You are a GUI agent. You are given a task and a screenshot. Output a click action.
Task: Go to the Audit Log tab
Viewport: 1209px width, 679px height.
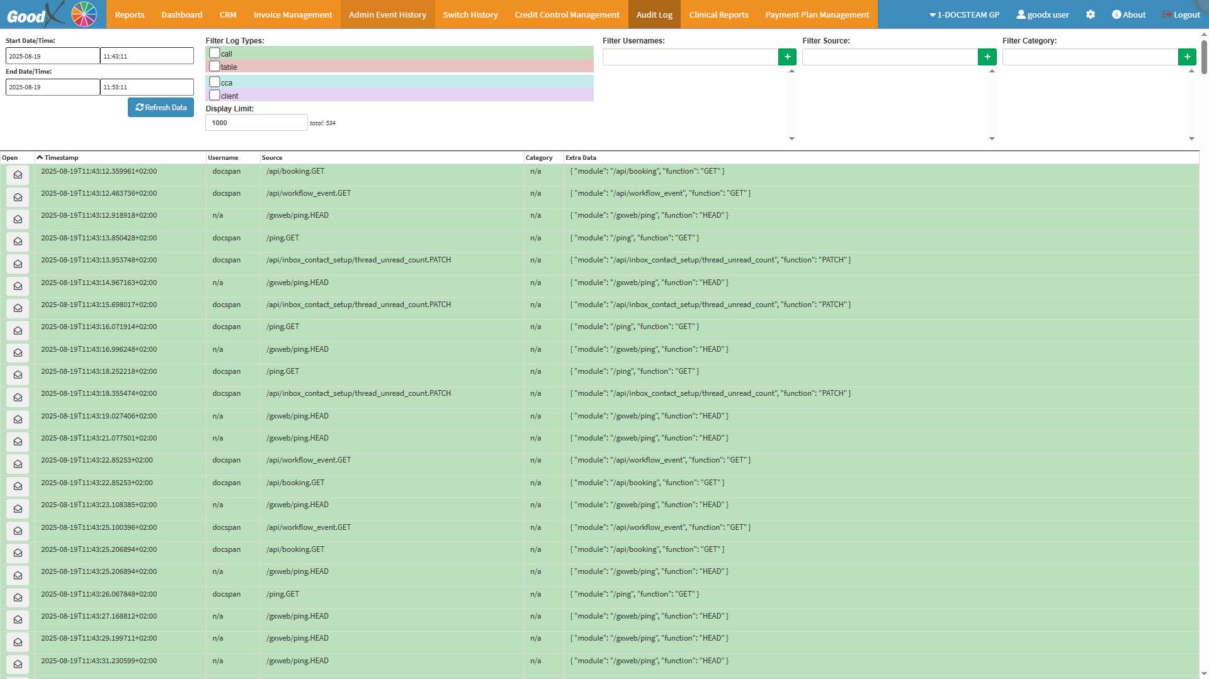(654, 14)
